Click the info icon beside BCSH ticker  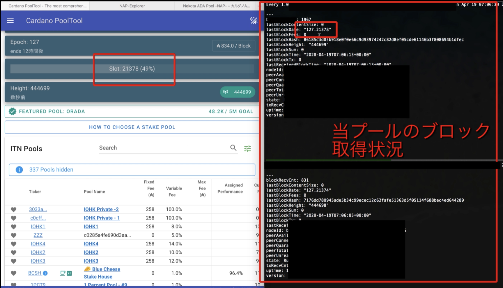pos(45,273)
